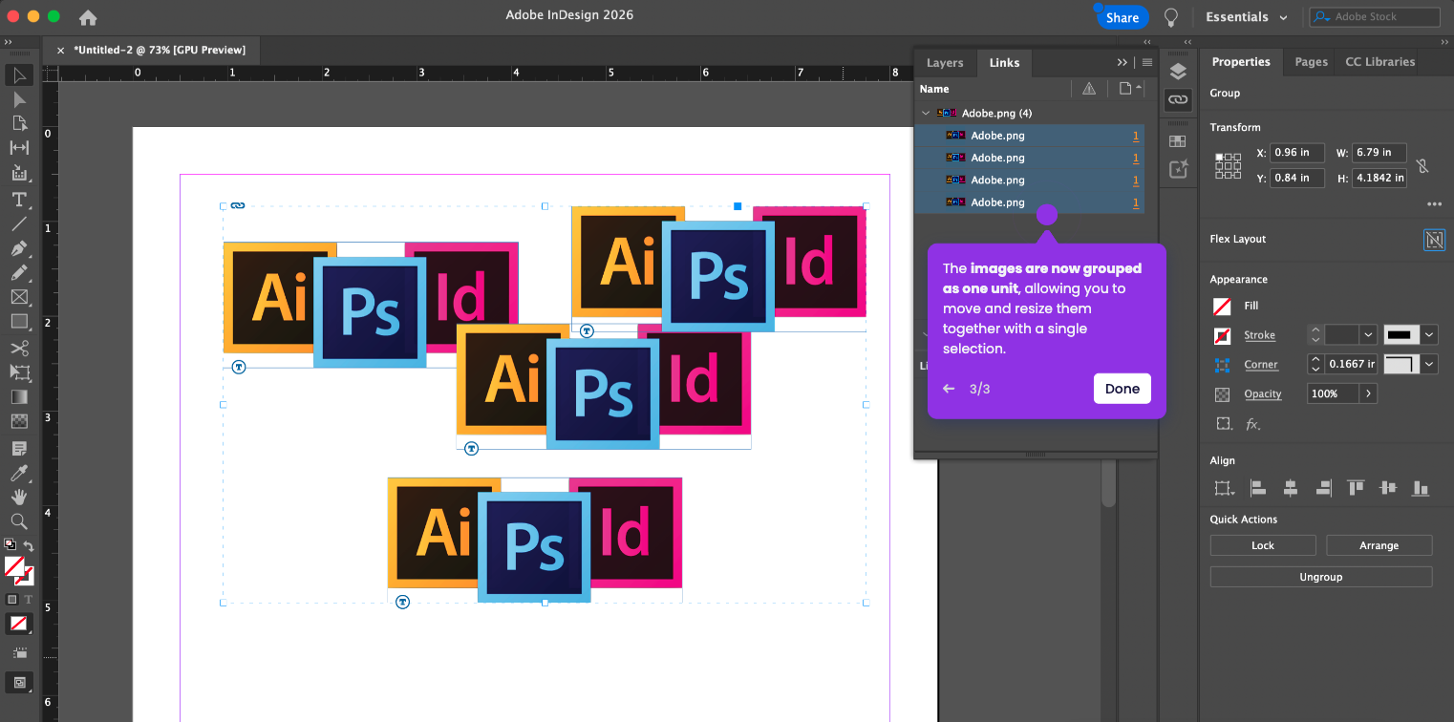Align selected objects to bottom edges
This screenshot has height=722, width=1454.
(1421, 488)
